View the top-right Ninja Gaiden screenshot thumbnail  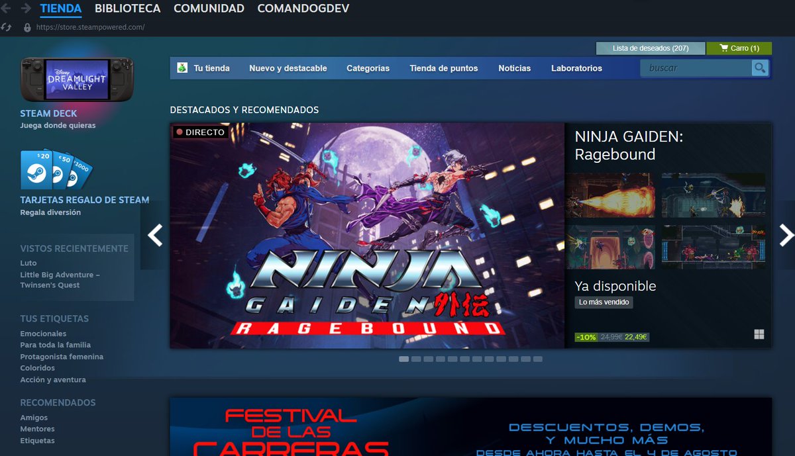(714, 195)
